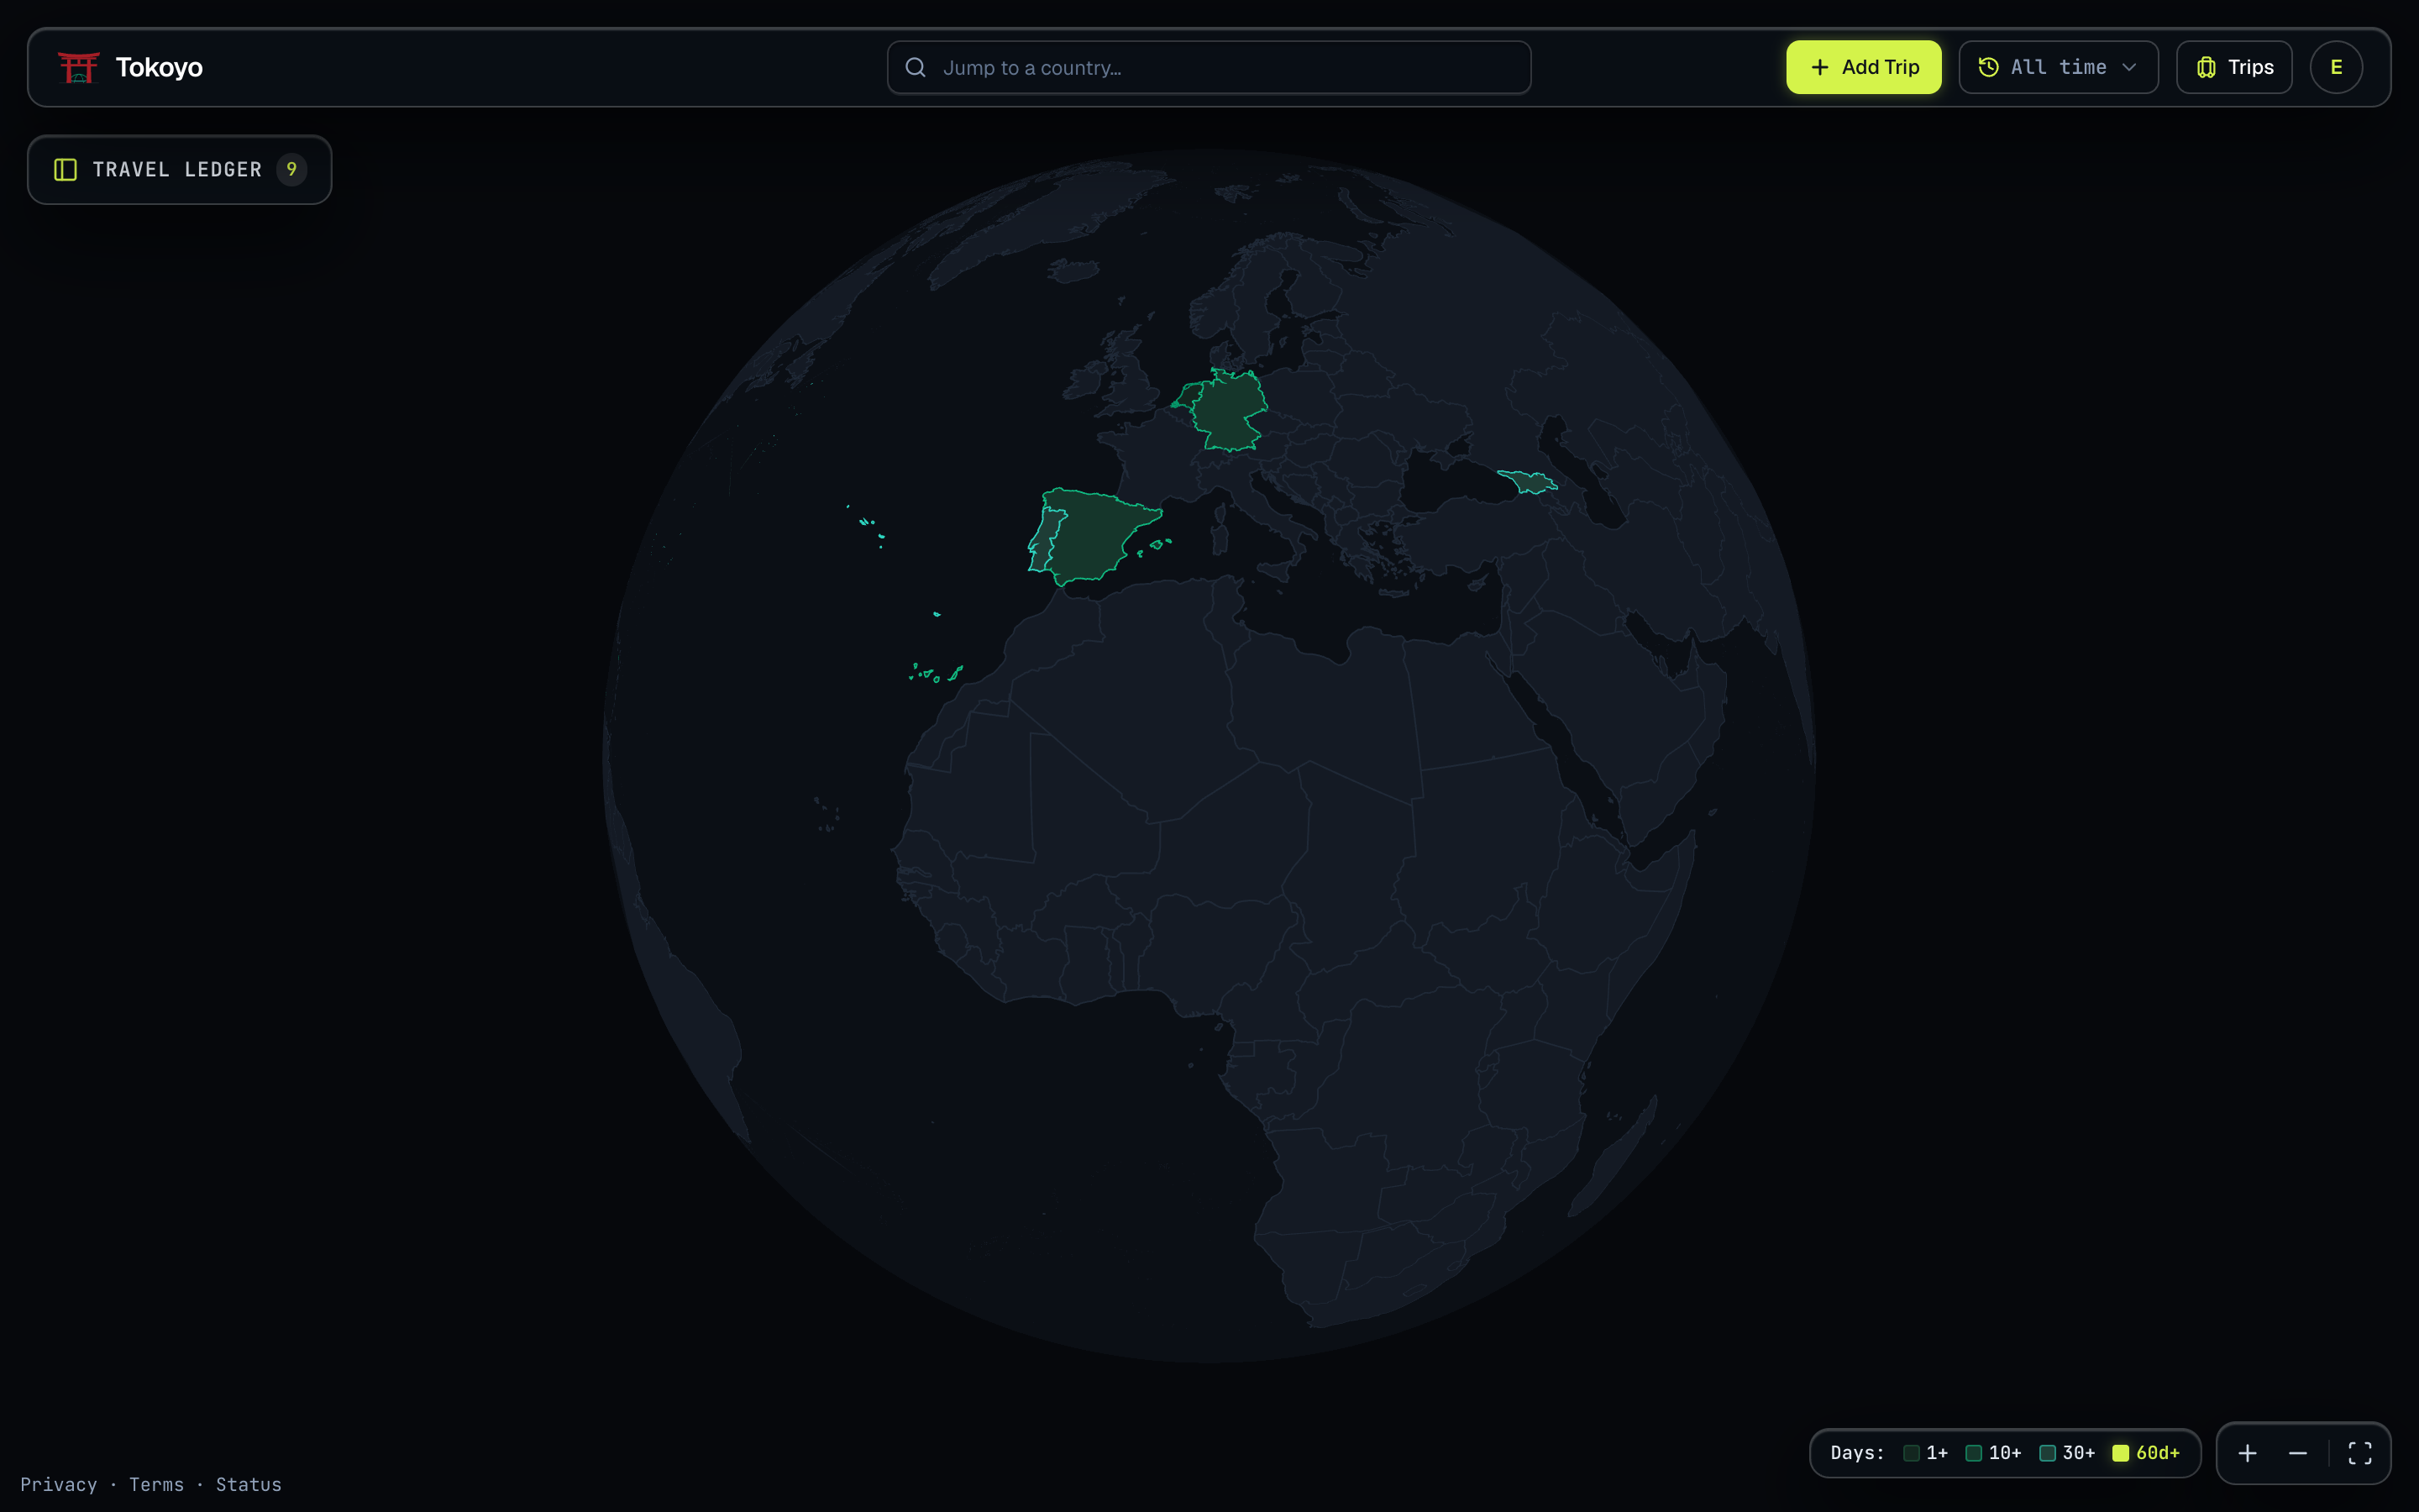Click the Days: legend label

(x=1856, y=1453)
